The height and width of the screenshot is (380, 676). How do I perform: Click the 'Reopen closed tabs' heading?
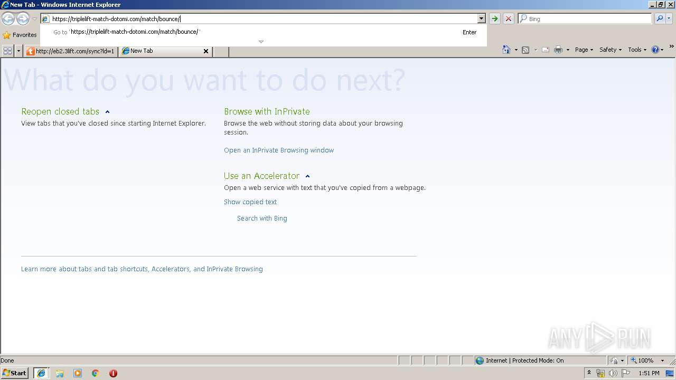click(x=60, y=111)
